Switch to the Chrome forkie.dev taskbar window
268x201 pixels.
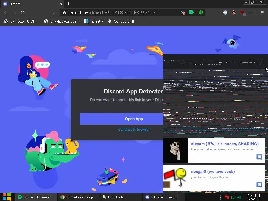(79, 197)
